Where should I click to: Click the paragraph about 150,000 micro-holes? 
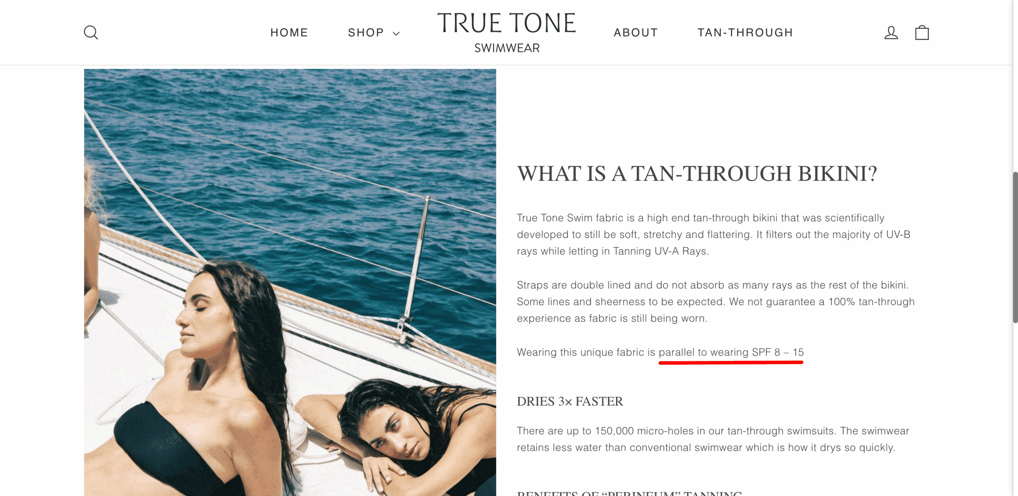click(x=713, y=439)
